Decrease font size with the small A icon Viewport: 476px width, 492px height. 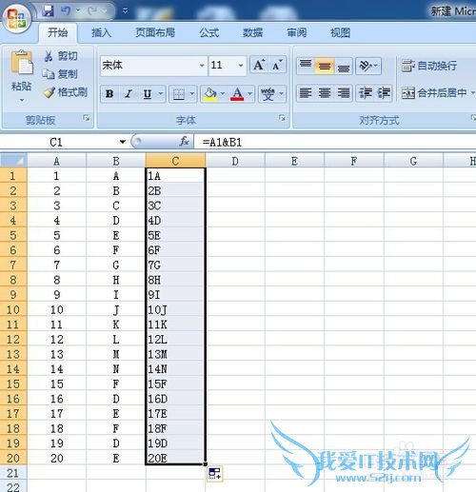pos(277,65)
